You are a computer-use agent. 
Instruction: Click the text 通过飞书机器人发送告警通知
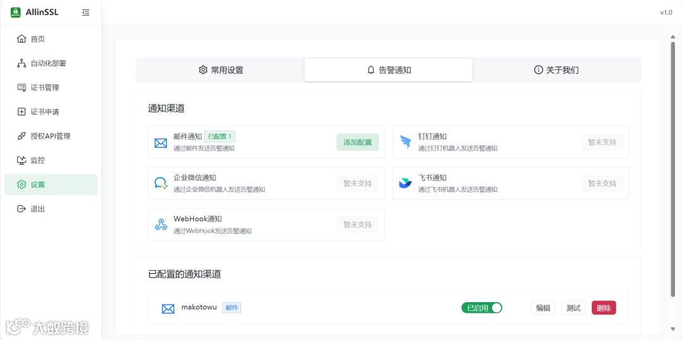tap(458, 190)
